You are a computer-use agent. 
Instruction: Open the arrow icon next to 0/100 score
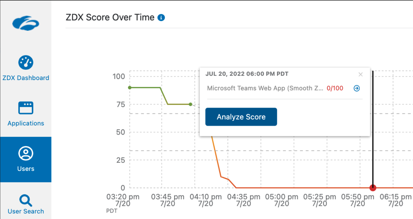tap(356, 88)
